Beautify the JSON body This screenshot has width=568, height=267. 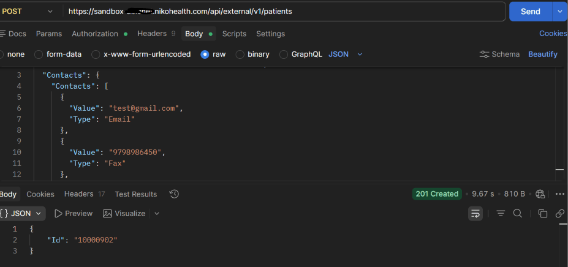543,55
